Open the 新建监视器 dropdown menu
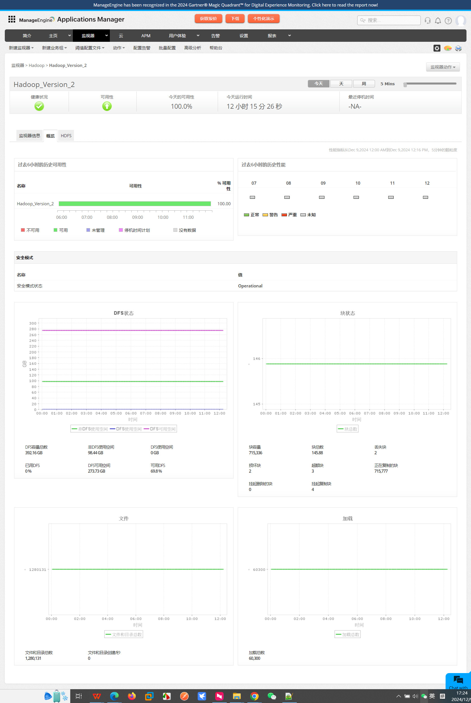 coord(21,48)
